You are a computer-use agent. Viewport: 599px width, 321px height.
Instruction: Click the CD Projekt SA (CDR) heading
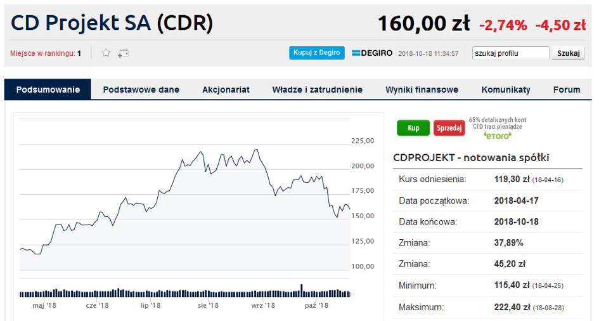point(112,23)
